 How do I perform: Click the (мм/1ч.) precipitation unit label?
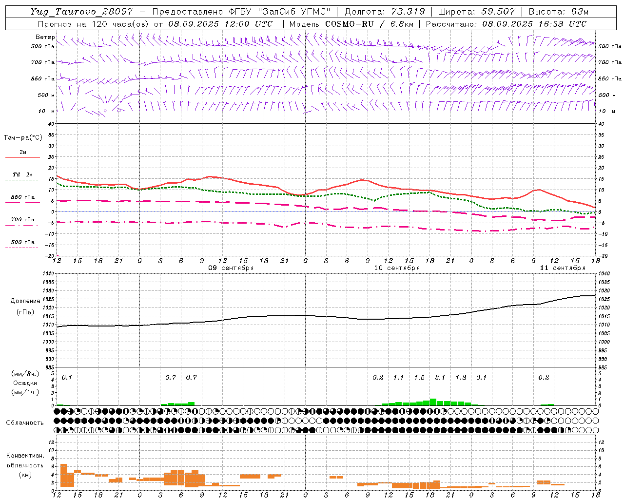point(25,392)
